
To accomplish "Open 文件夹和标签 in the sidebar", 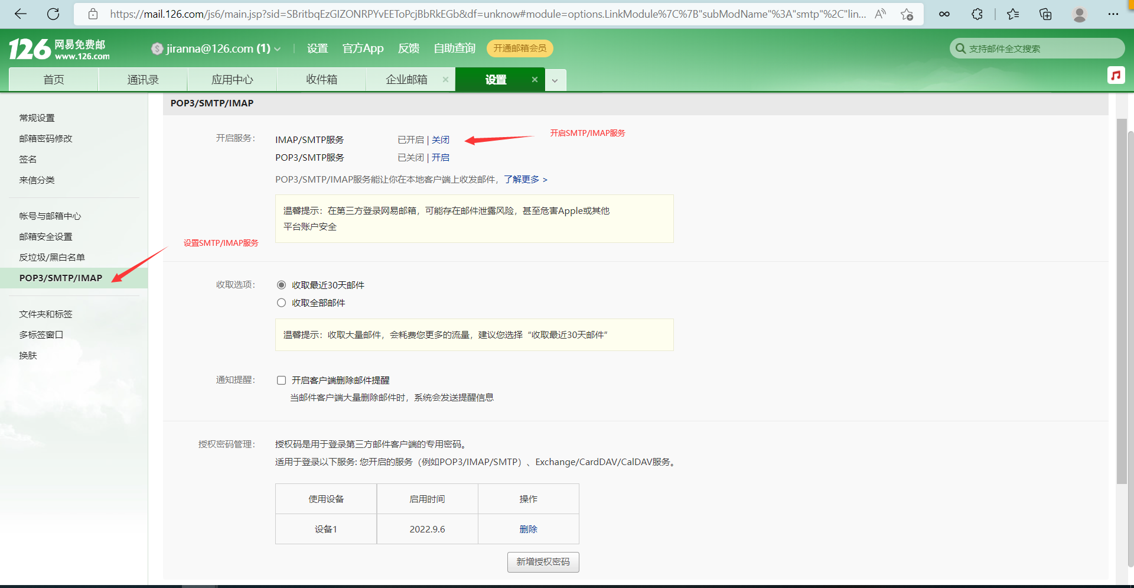I will click(x=45, y=314).
